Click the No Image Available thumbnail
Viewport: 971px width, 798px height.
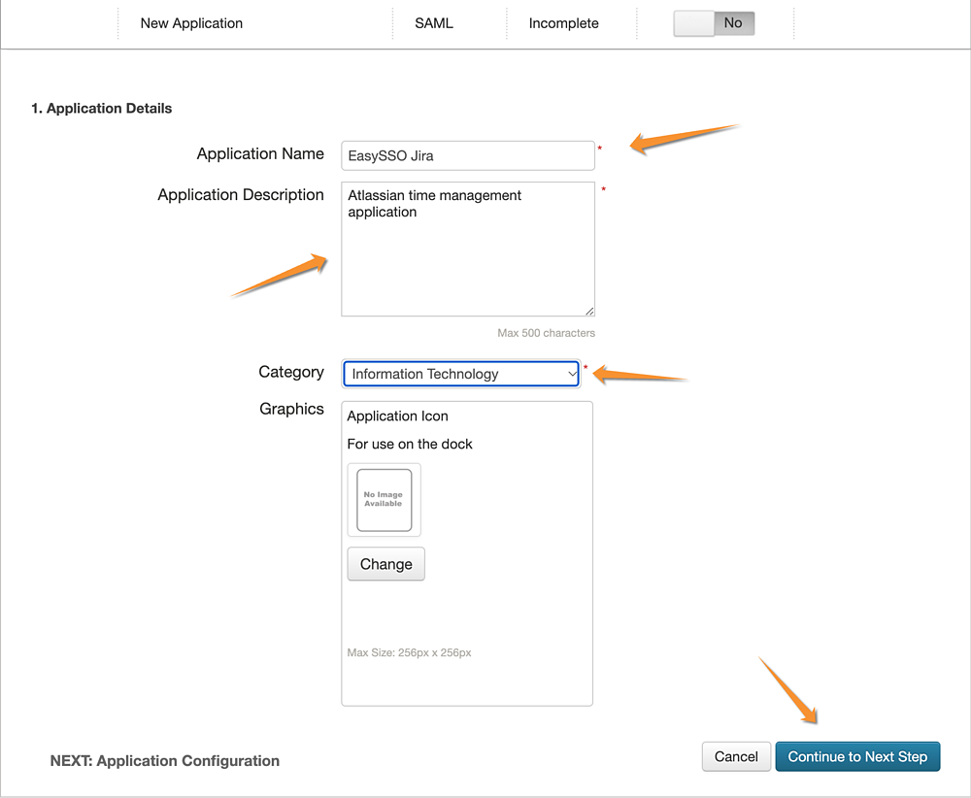(384, 500)
